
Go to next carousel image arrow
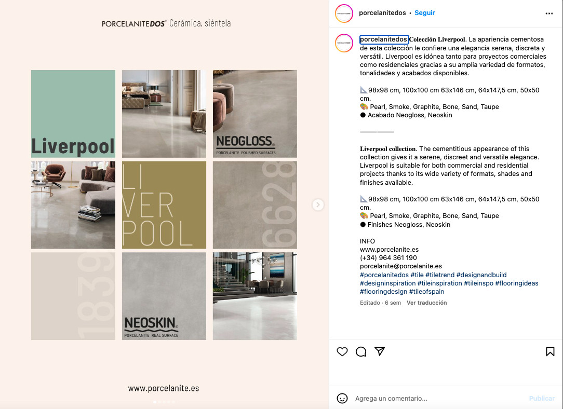click(318, 205)
